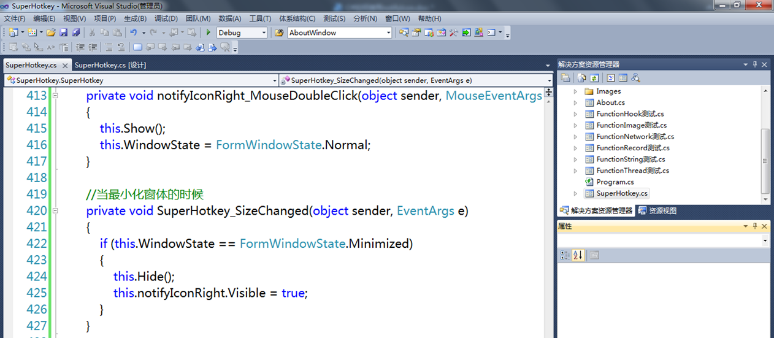This screenshot has height=338, width=774.
Task: Open the Extension Manager toolbar icon
Action: click(x=479, y=33)
